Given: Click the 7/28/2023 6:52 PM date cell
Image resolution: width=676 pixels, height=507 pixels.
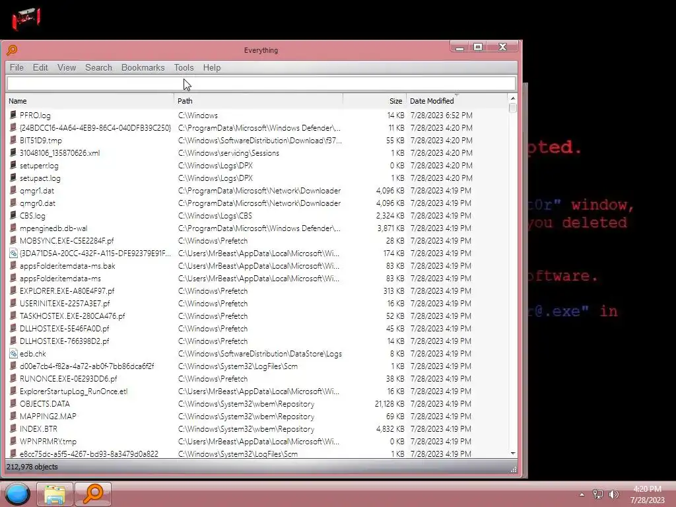Looking at the screenshot, I should (x=441, y=115).
